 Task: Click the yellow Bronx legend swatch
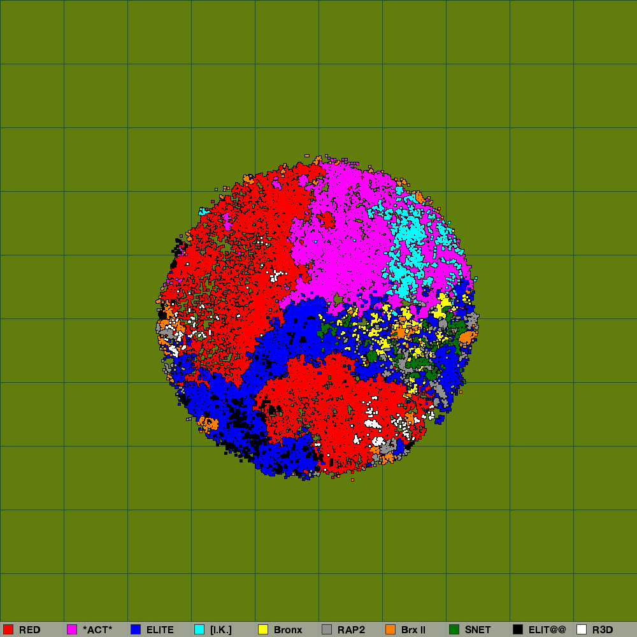263,629
